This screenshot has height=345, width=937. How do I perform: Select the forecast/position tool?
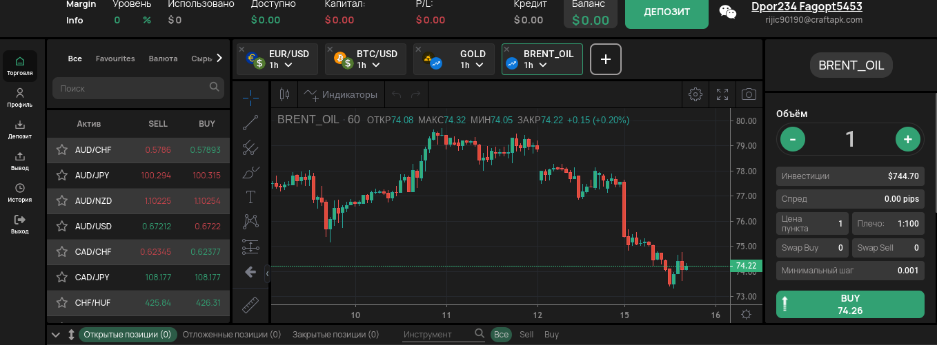pos(251,247)
